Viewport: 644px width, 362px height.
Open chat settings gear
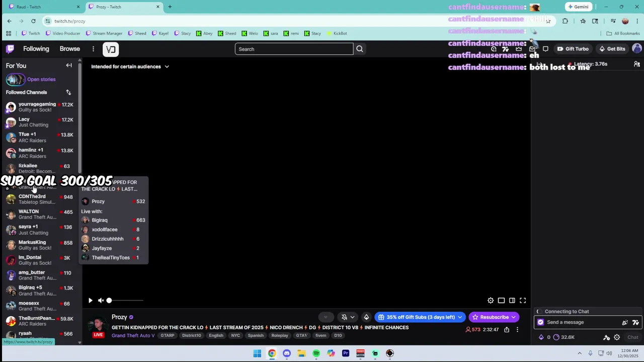[617, 337]
